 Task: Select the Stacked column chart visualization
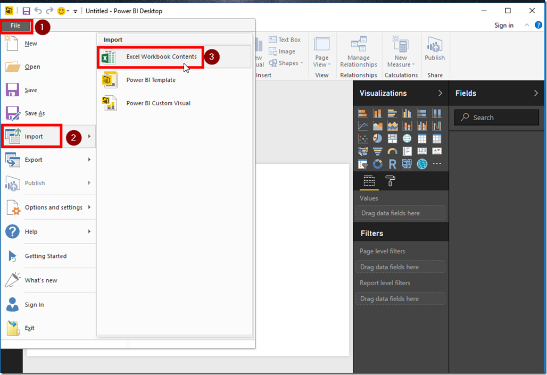(x=377, y=113)
